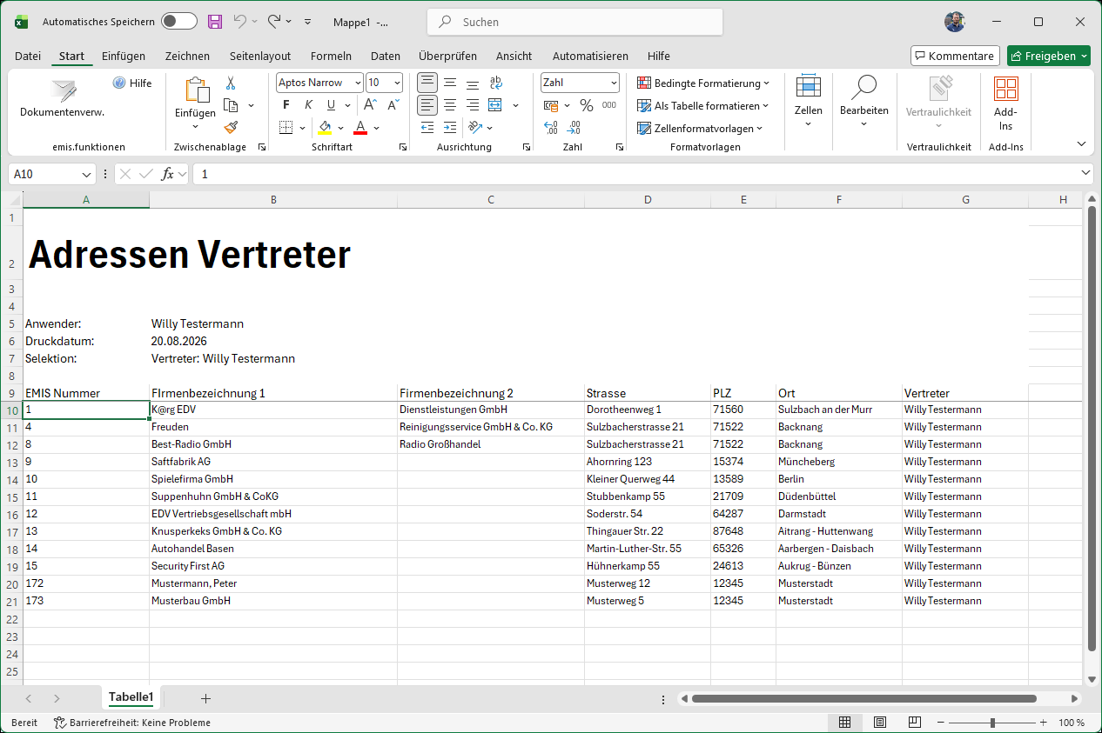This screenshot has width=1102, height=733.
Task: Decrease the font size
Action: click(393, 105)
